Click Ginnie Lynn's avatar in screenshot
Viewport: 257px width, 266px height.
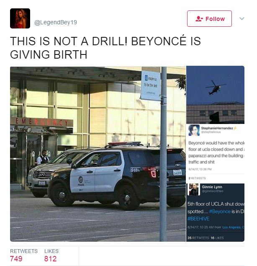[x=194, y=189]
